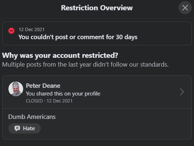The height and width of the screenshot is (146, 194).
Task: Select the '30 days' restriction message
Action: (78, 37)
